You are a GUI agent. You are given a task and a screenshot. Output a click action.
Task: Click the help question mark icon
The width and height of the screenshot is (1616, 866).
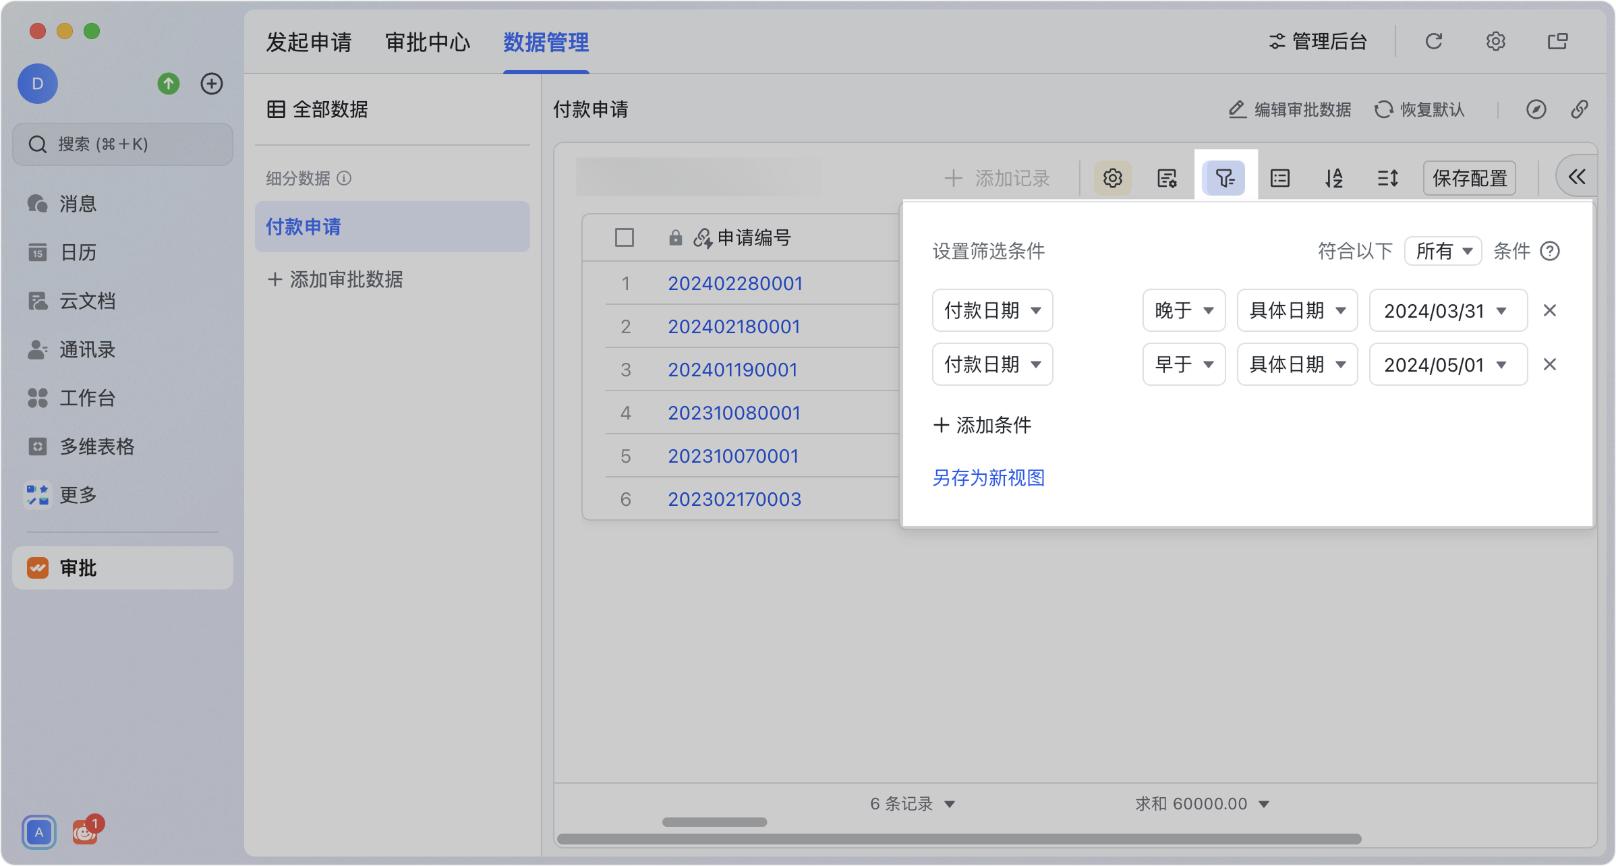pyautogui.click(x=1550, y=251)
